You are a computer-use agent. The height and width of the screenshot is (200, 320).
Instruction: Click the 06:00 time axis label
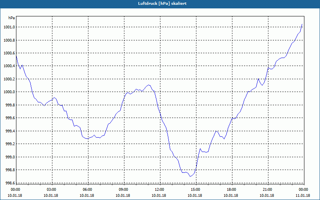point(88,190)
